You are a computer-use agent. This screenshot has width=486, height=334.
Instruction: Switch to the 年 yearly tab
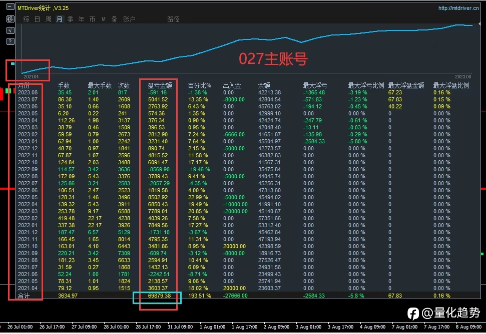(x=81, y=19)
